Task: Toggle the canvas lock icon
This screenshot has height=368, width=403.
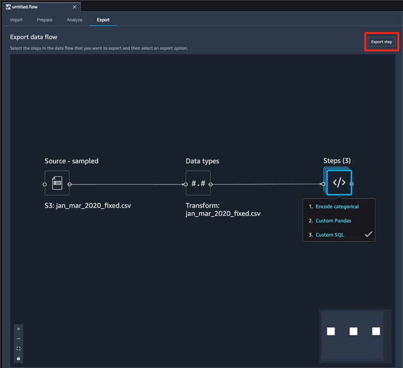Action: 19,358
